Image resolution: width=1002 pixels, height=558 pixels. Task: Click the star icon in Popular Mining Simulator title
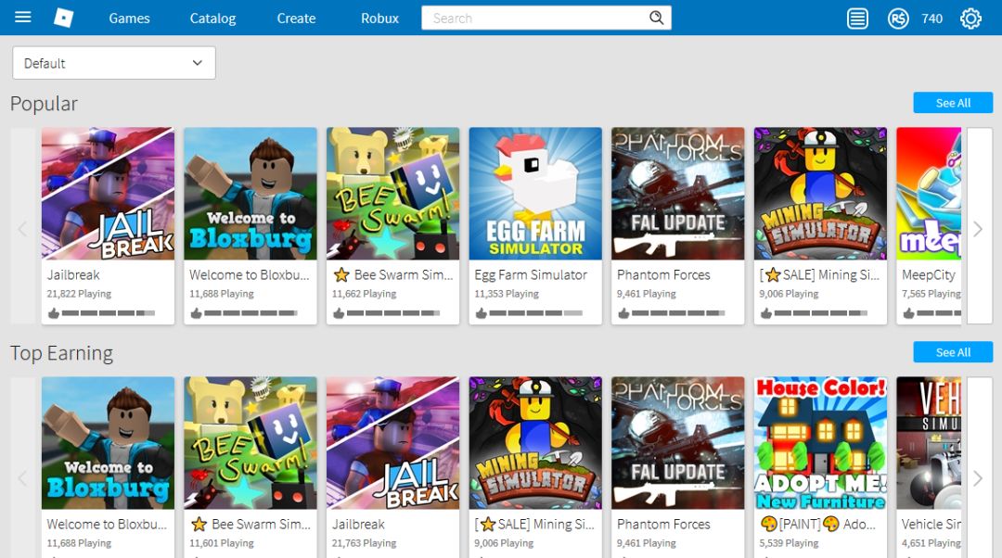(773, 274)
